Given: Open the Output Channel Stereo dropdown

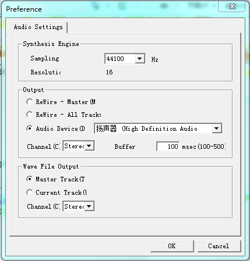Looking at the screenshot, I should point(89,146).
